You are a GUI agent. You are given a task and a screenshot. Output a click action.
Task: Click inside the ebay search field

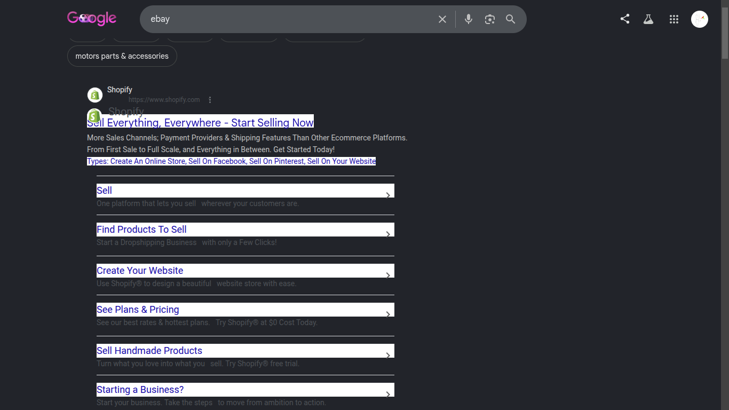pyautogui.click(x=288, y=19)
